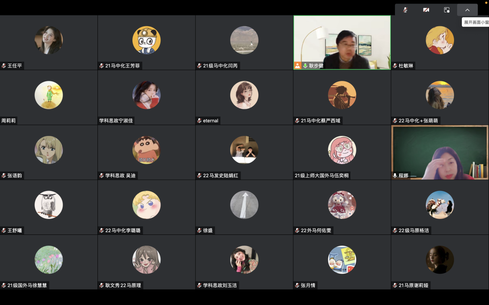Click the muted mic icon beside 杜敏琳
Screen dimensions: 489x305
tap(395, 66)
